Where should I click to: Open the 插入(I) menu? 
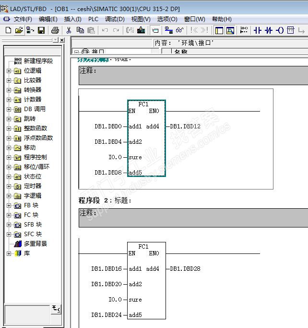click(x=72, y=19)
